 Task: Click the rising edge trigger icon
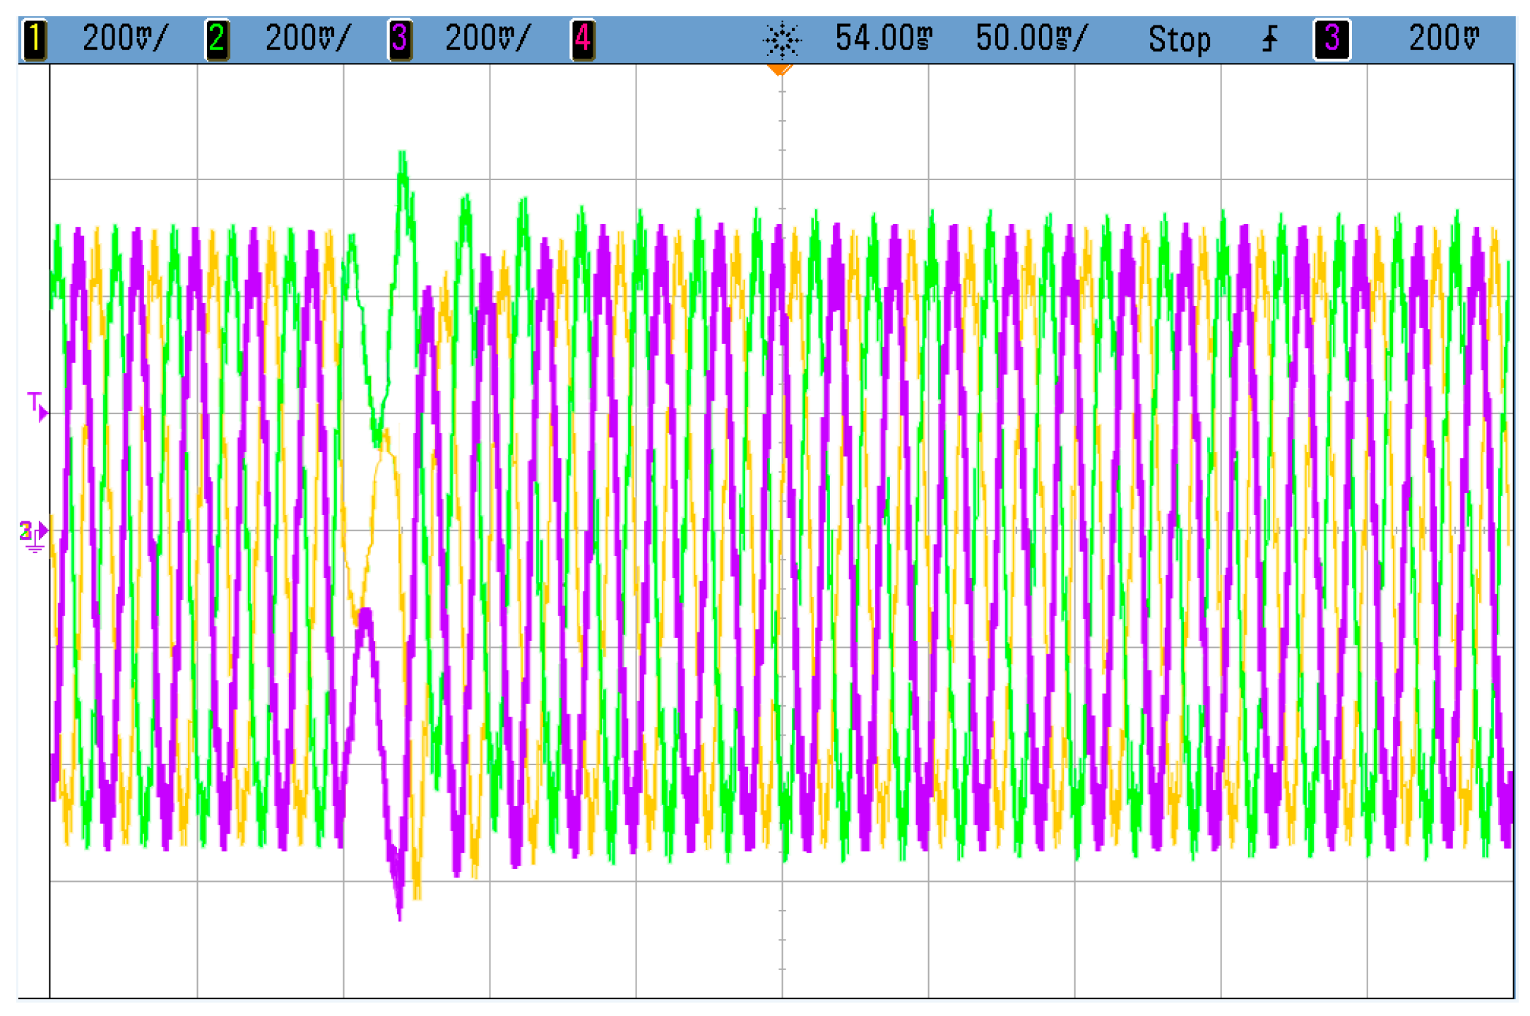(x=1270, y=40)
